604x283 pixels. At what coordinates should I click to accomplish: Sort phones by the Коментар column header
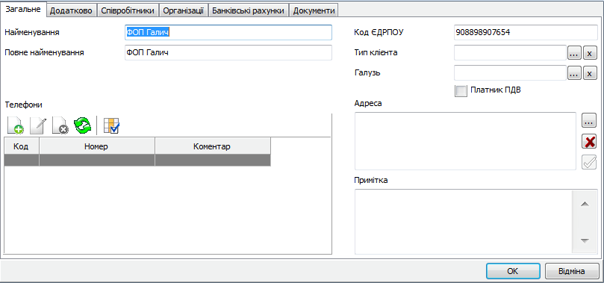coord(213,146)
